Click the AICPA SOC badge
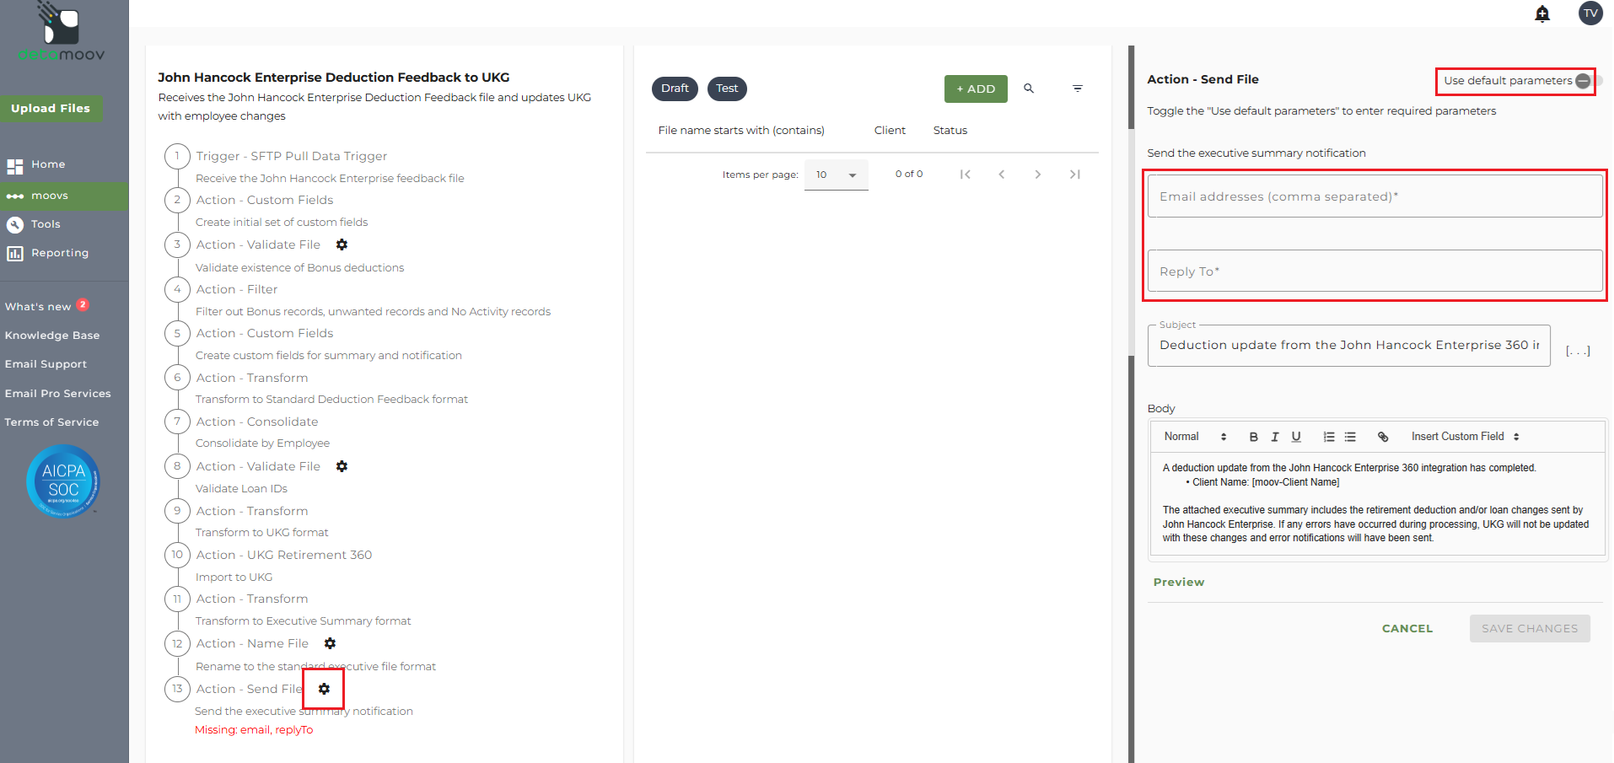 click(x=63, y=481)
